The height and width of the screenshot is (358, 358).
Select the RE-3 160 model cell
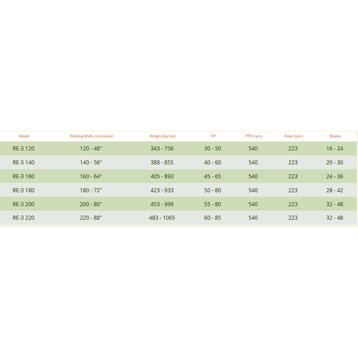point(23,176)
